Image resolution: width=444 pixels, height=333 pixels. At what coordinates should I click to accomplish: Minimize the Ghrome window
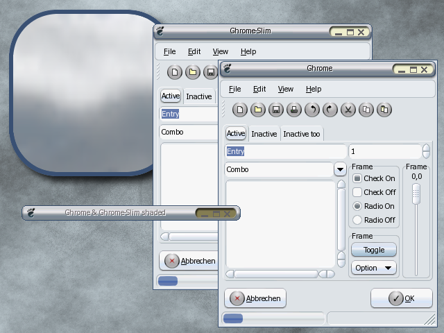pos(402,70)
